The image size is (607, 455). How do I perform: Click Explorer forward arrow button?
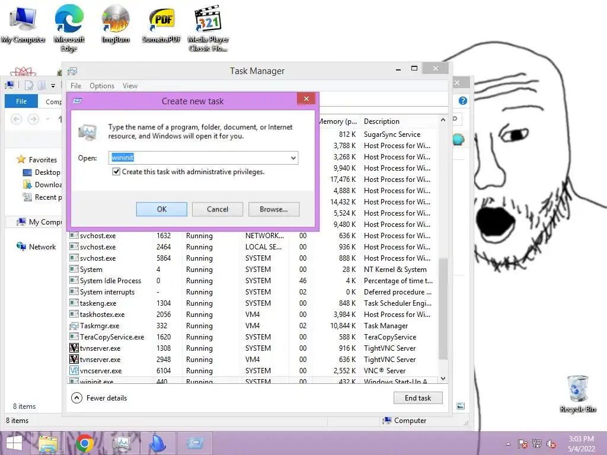coord(34,119)
